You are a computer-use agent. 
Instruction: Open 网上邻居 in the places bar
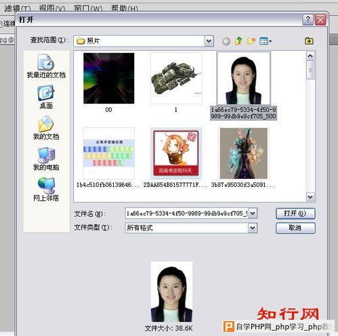46,189
